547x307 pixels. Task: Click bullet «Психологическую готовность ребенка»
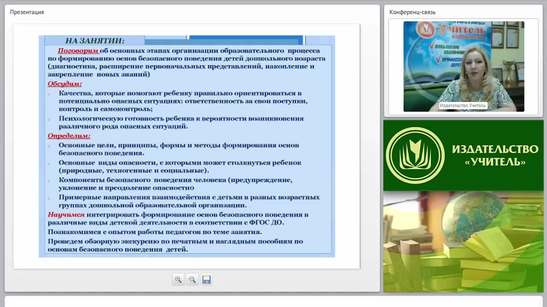[181, 122]
